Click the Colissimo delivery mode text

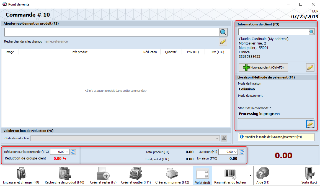[247, 89]
